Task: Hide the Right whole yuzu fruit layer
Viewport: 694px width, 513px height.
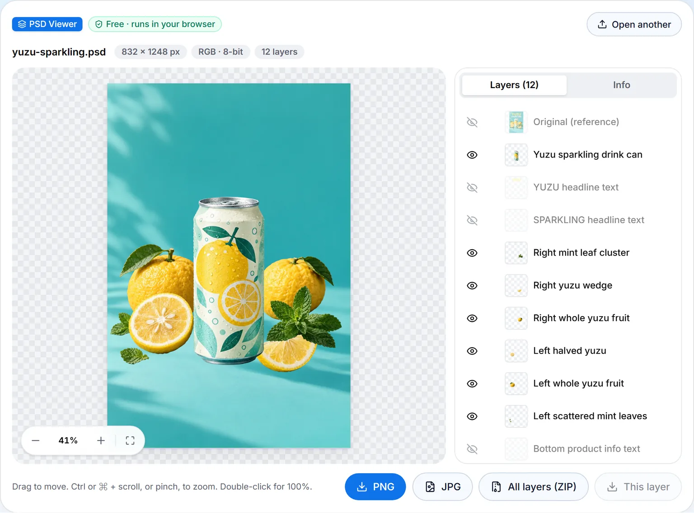Action: pyautogui.click(x=472, y=318)
